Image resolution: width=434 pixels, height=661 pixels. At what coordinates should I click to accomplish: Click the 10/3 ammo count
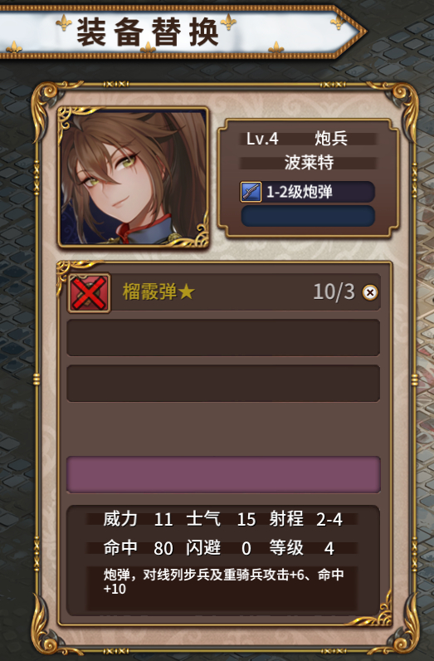tap(334, 291)
